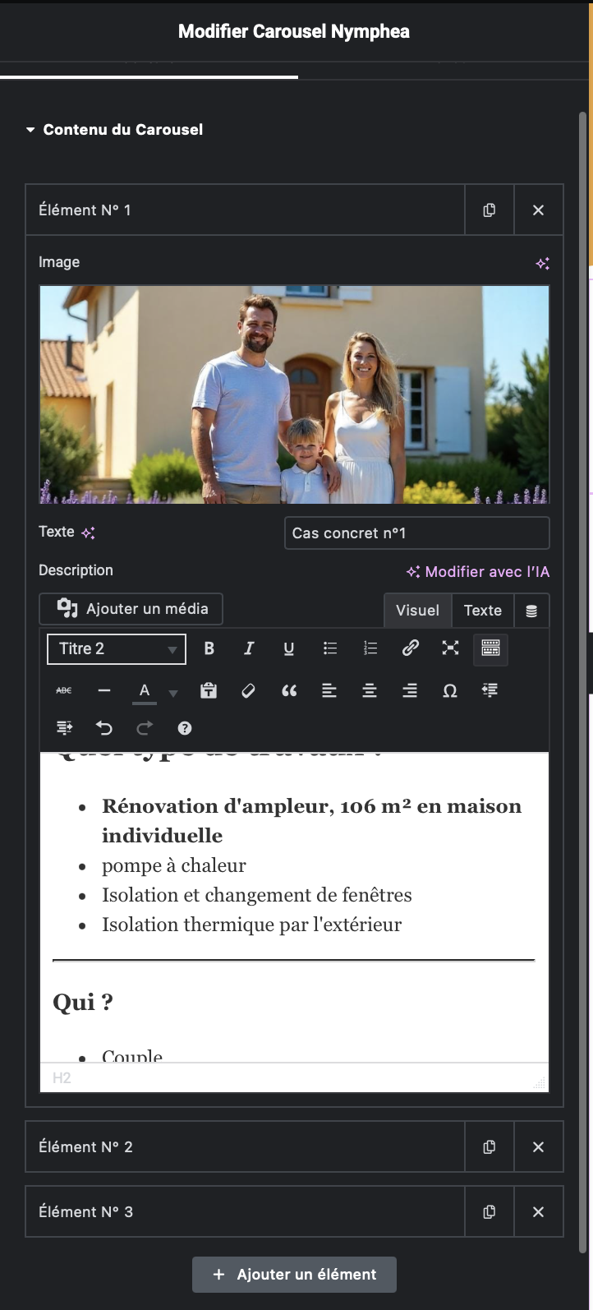The width and height of the screenshot is (593, 1310).
Task: Insert or edit link
Action: [x=411, y=648]
